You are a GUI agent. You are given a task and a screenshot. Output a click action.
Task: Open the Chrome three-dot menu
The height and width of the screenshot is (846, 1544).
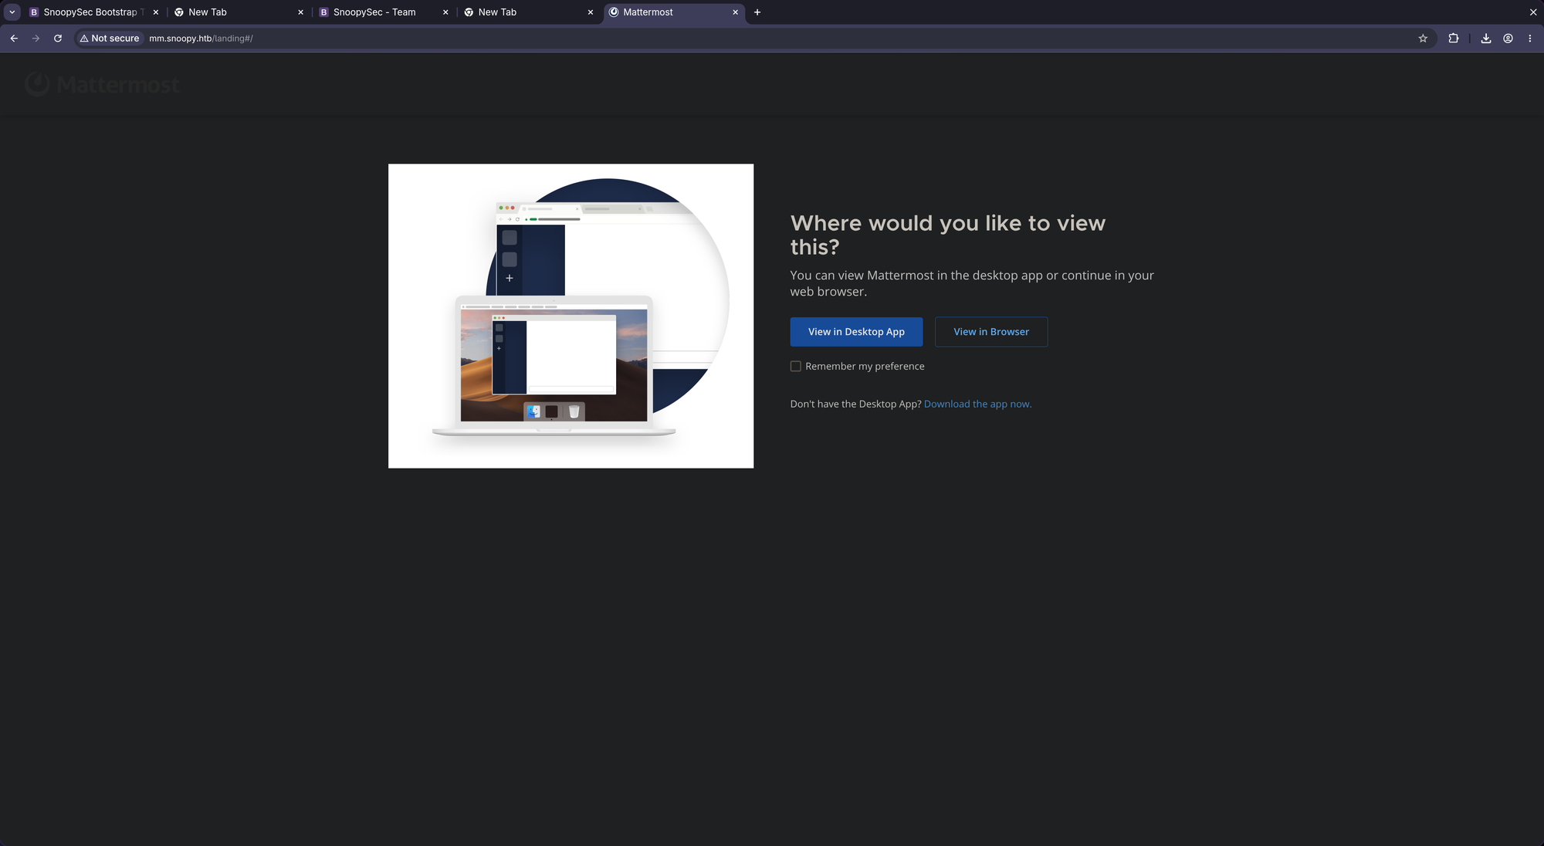1529,39
